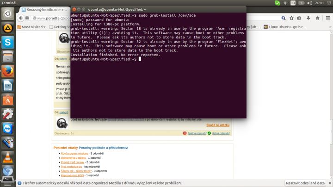
Task: Open Ubuntu Dash search in launcher
Action: (8, 13)
